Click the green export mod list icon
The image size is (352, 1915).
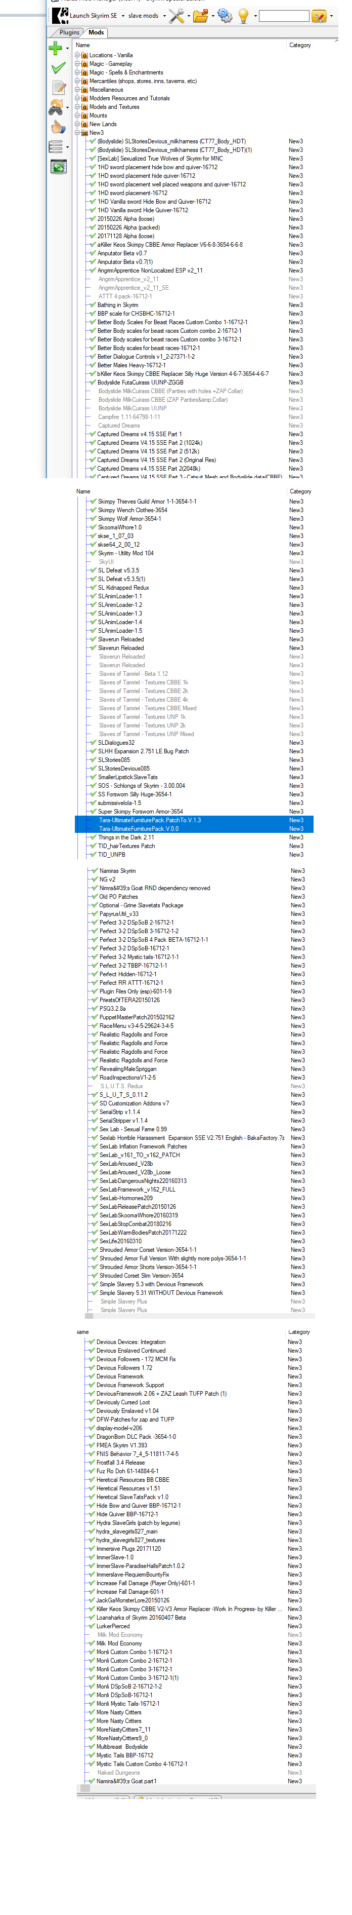click(58, 167)
